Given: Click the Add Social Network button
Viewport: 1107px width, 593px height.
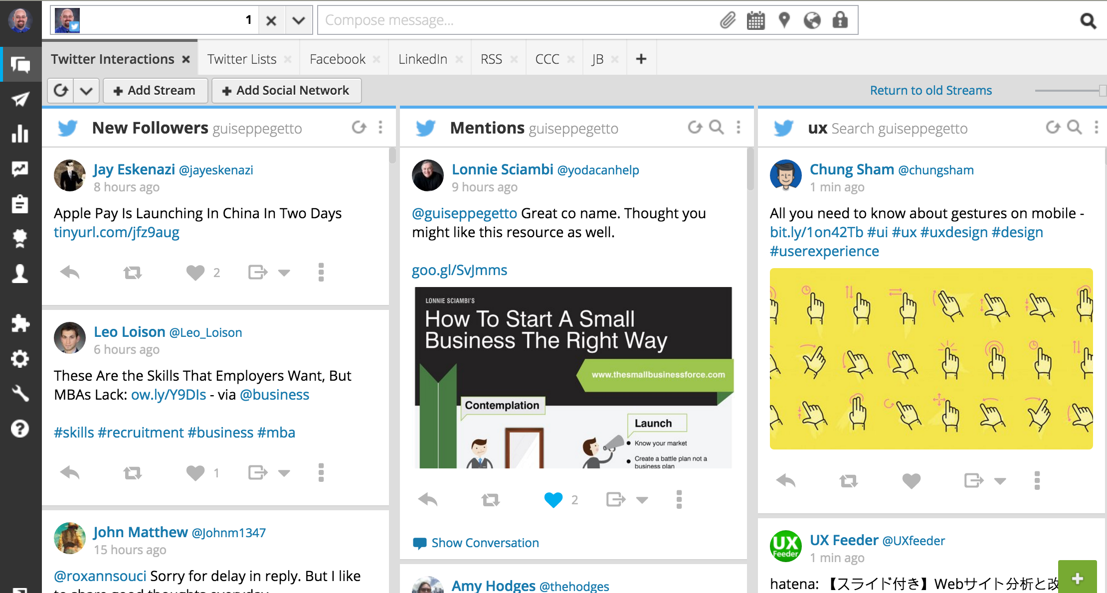Looking at the screenshot, I should point(286,90).
